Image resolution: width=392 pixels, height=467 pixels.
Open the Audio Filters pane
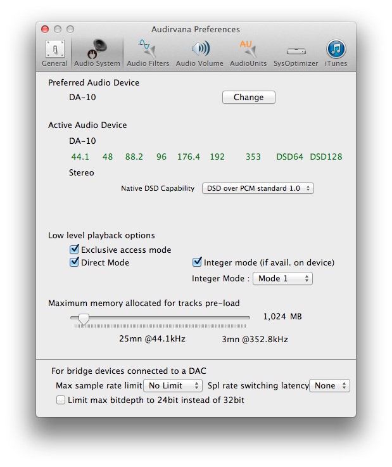click(148, 54)
